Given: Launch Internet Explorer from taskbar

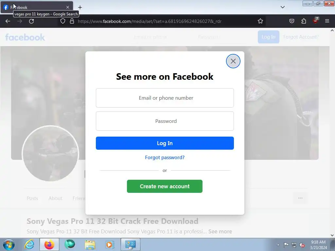Looking at the screenshot, I should (x=29, y=244).
